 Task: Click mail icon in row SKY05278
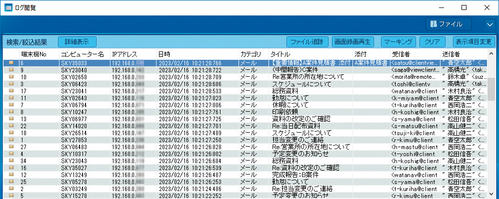pos(11,181)
